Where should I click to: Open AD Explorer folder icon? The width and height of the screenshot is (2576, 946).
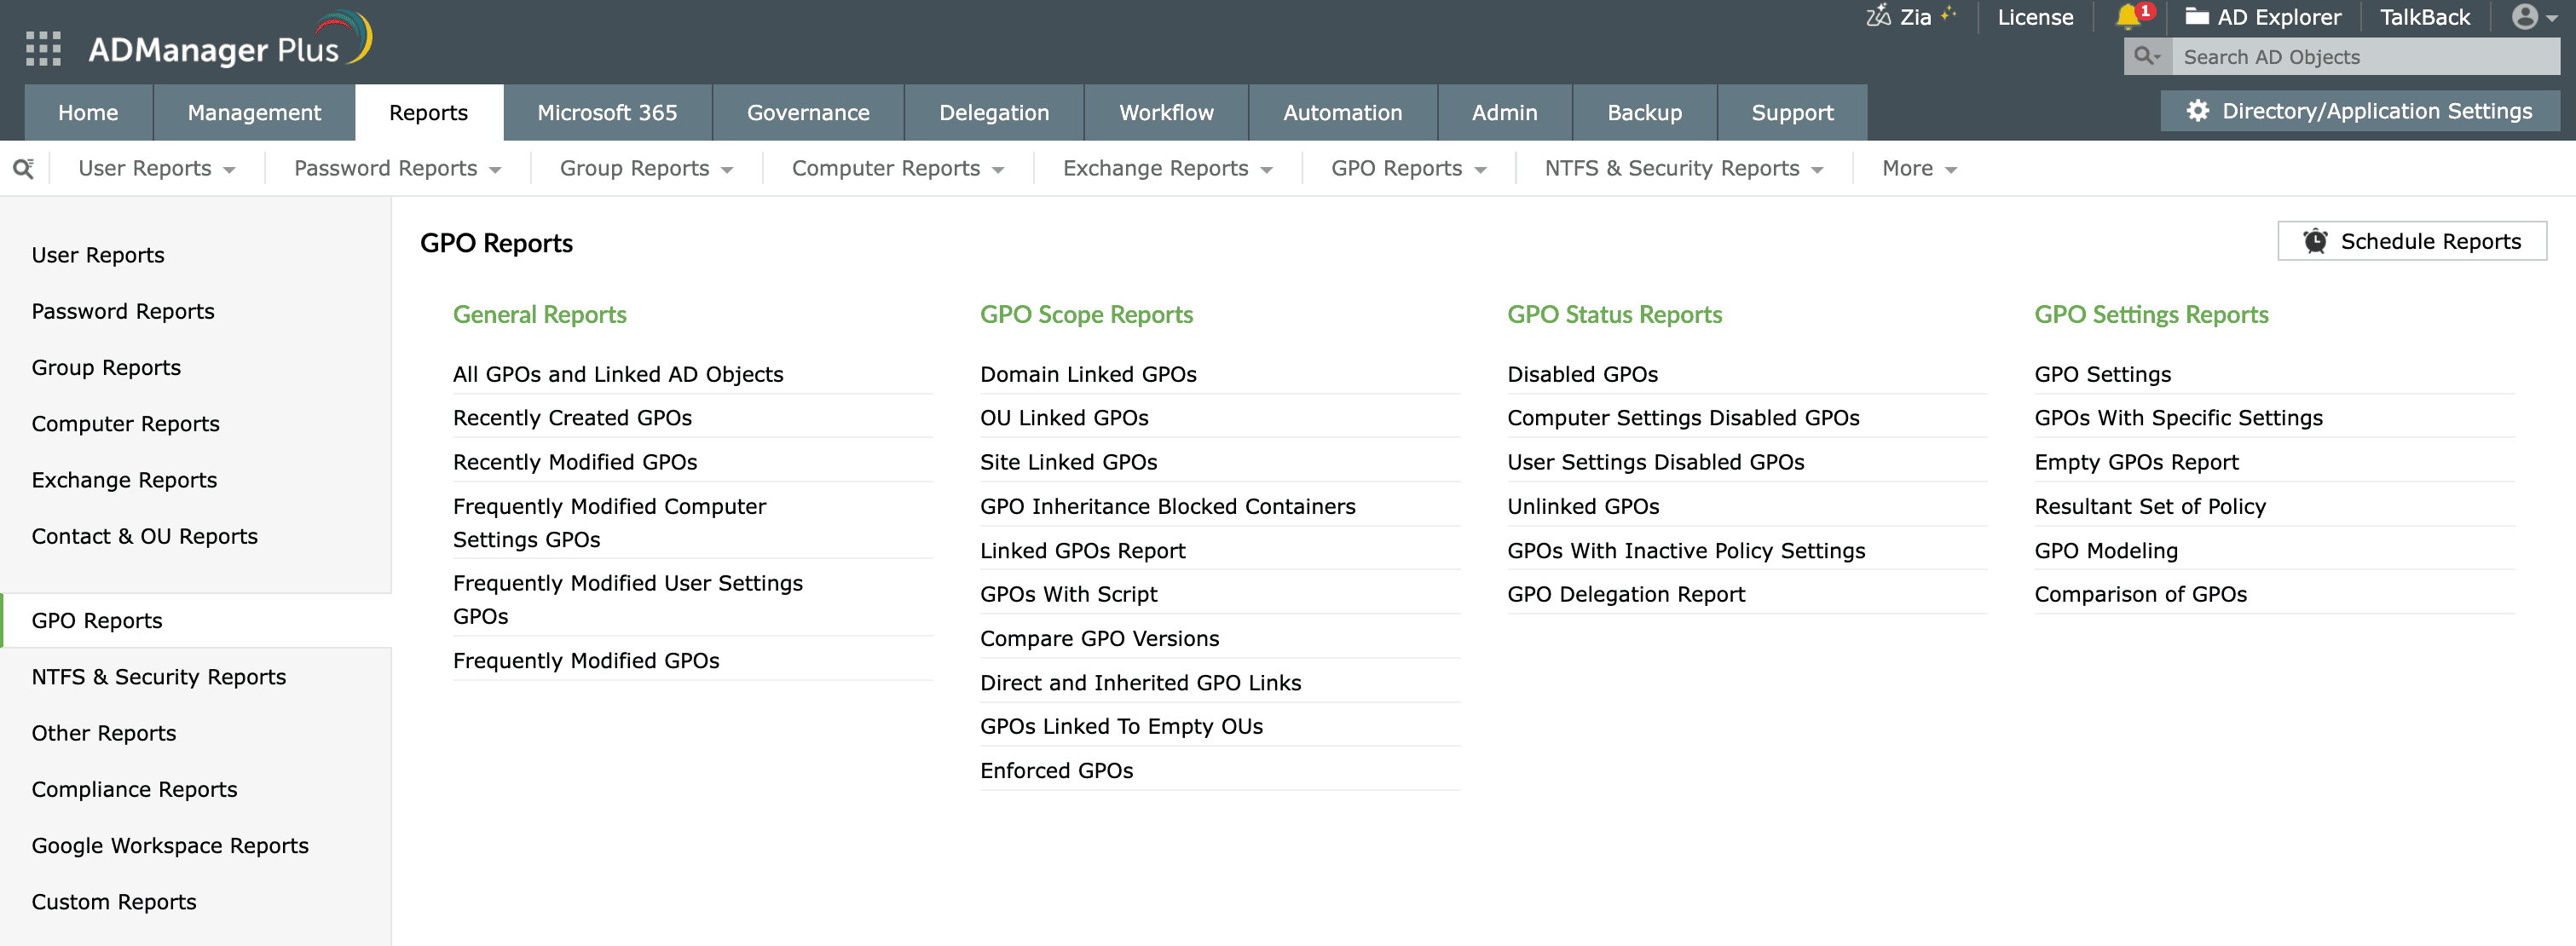tap(2197, 17)
